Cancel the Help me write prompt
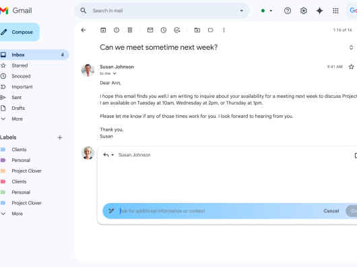 click(x=331, y=211)
